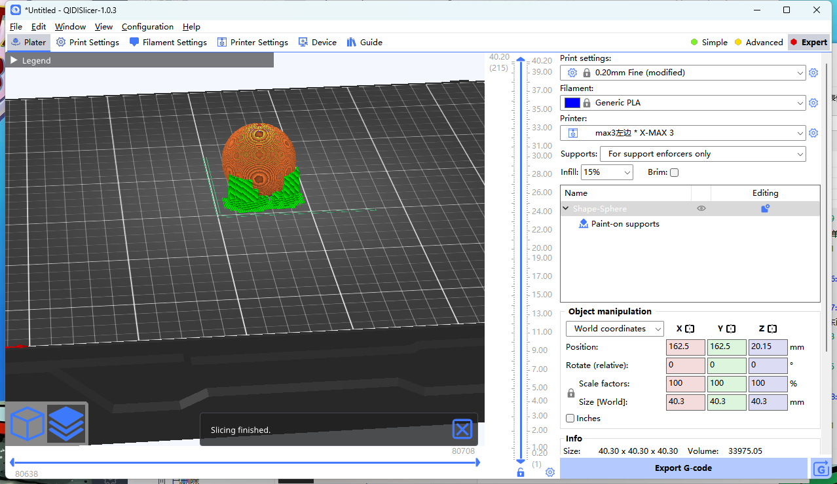Click the vertical layer slider settings cog
This screenshot has height=484, width=837.
coord(550,472)
